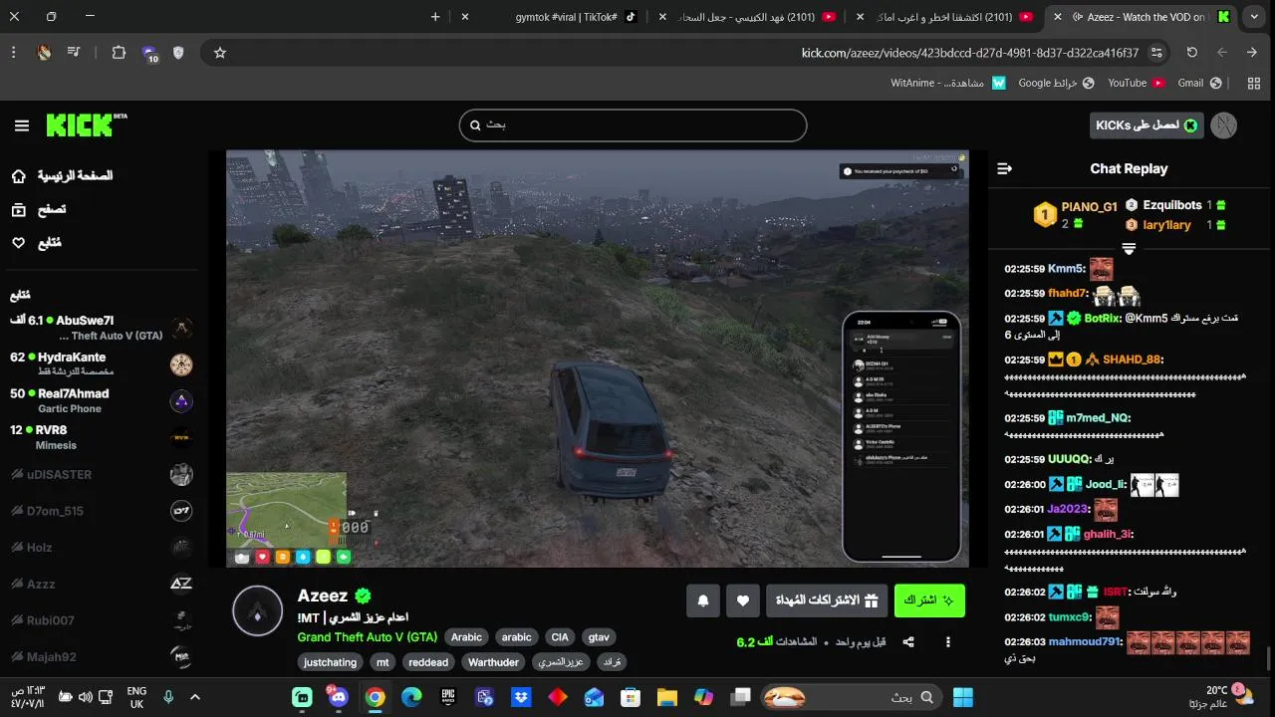The width and height of the screenshot is (1275, 717).
Task: Click the KICK logo
Action: pyautogui.click(x=86, y=124)
